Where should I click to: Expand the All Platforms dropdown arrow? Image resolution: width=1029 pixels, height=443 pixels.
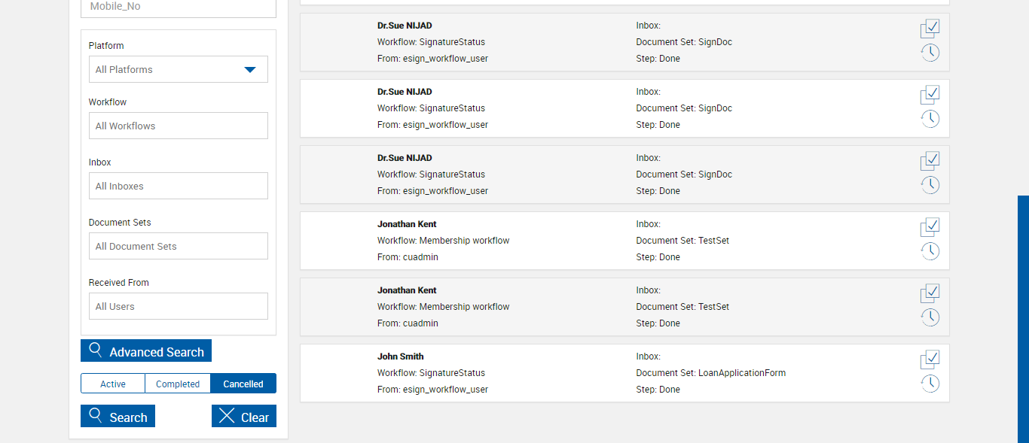(x=250, y=70)
